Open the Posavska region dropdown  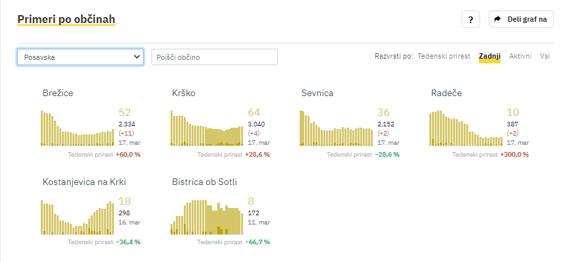coord(80,57)
